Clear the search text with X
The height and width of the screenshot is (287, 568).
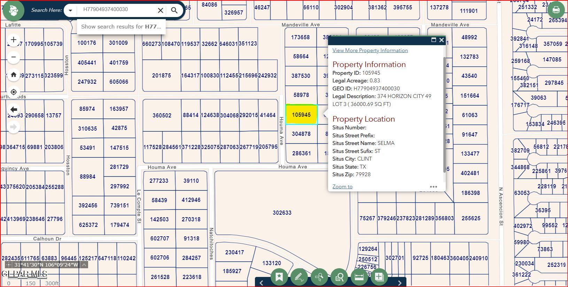click(x=161, y=10)
